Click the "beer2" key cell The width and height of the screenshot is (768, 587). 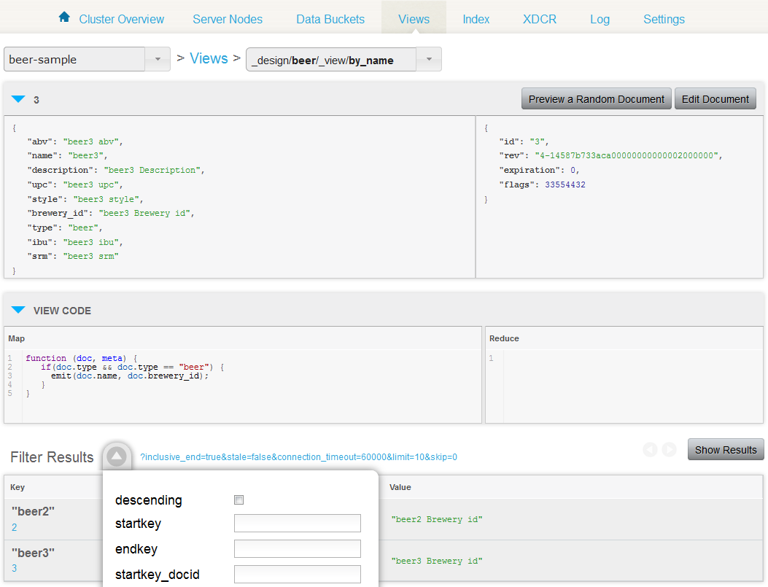click(x=33, y=511)
